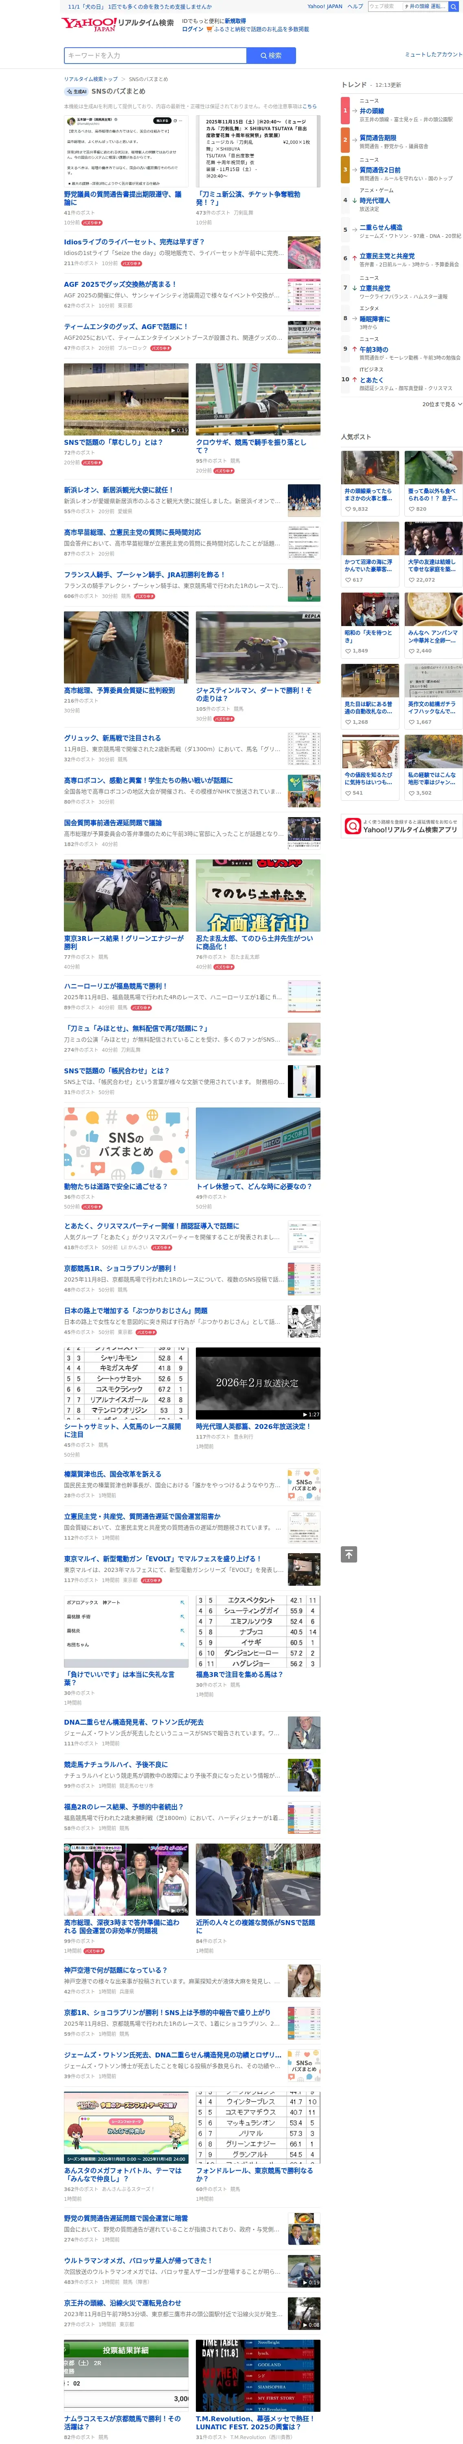Screen dimensions: 463x2444
Task: Open trend rank 5 二重らせん構造
Action: point(380,228)
